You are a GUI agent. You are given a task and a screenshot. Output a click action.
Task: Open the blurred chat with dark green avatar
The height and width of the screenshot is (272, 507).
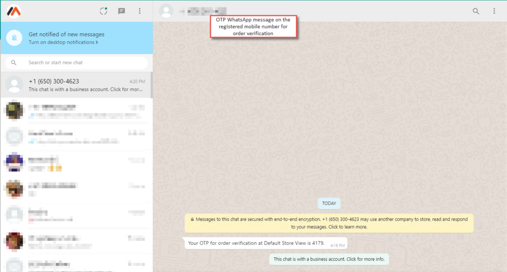[x=76, y=111]
